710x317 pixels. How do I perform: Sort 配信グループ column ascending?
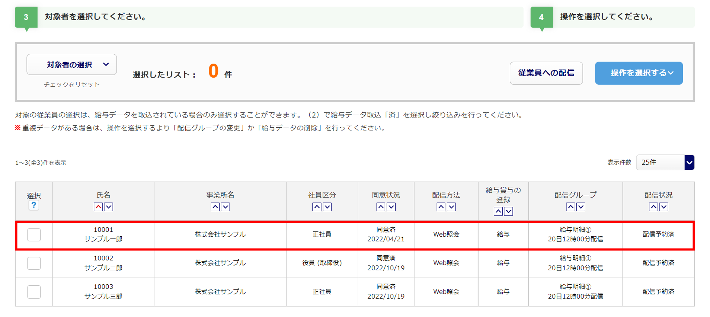570,207
